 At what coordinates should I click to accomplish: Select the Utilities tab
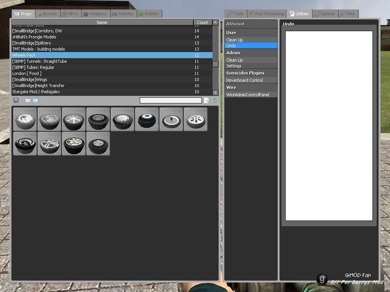pyautogui.click(x=299, y=14)
